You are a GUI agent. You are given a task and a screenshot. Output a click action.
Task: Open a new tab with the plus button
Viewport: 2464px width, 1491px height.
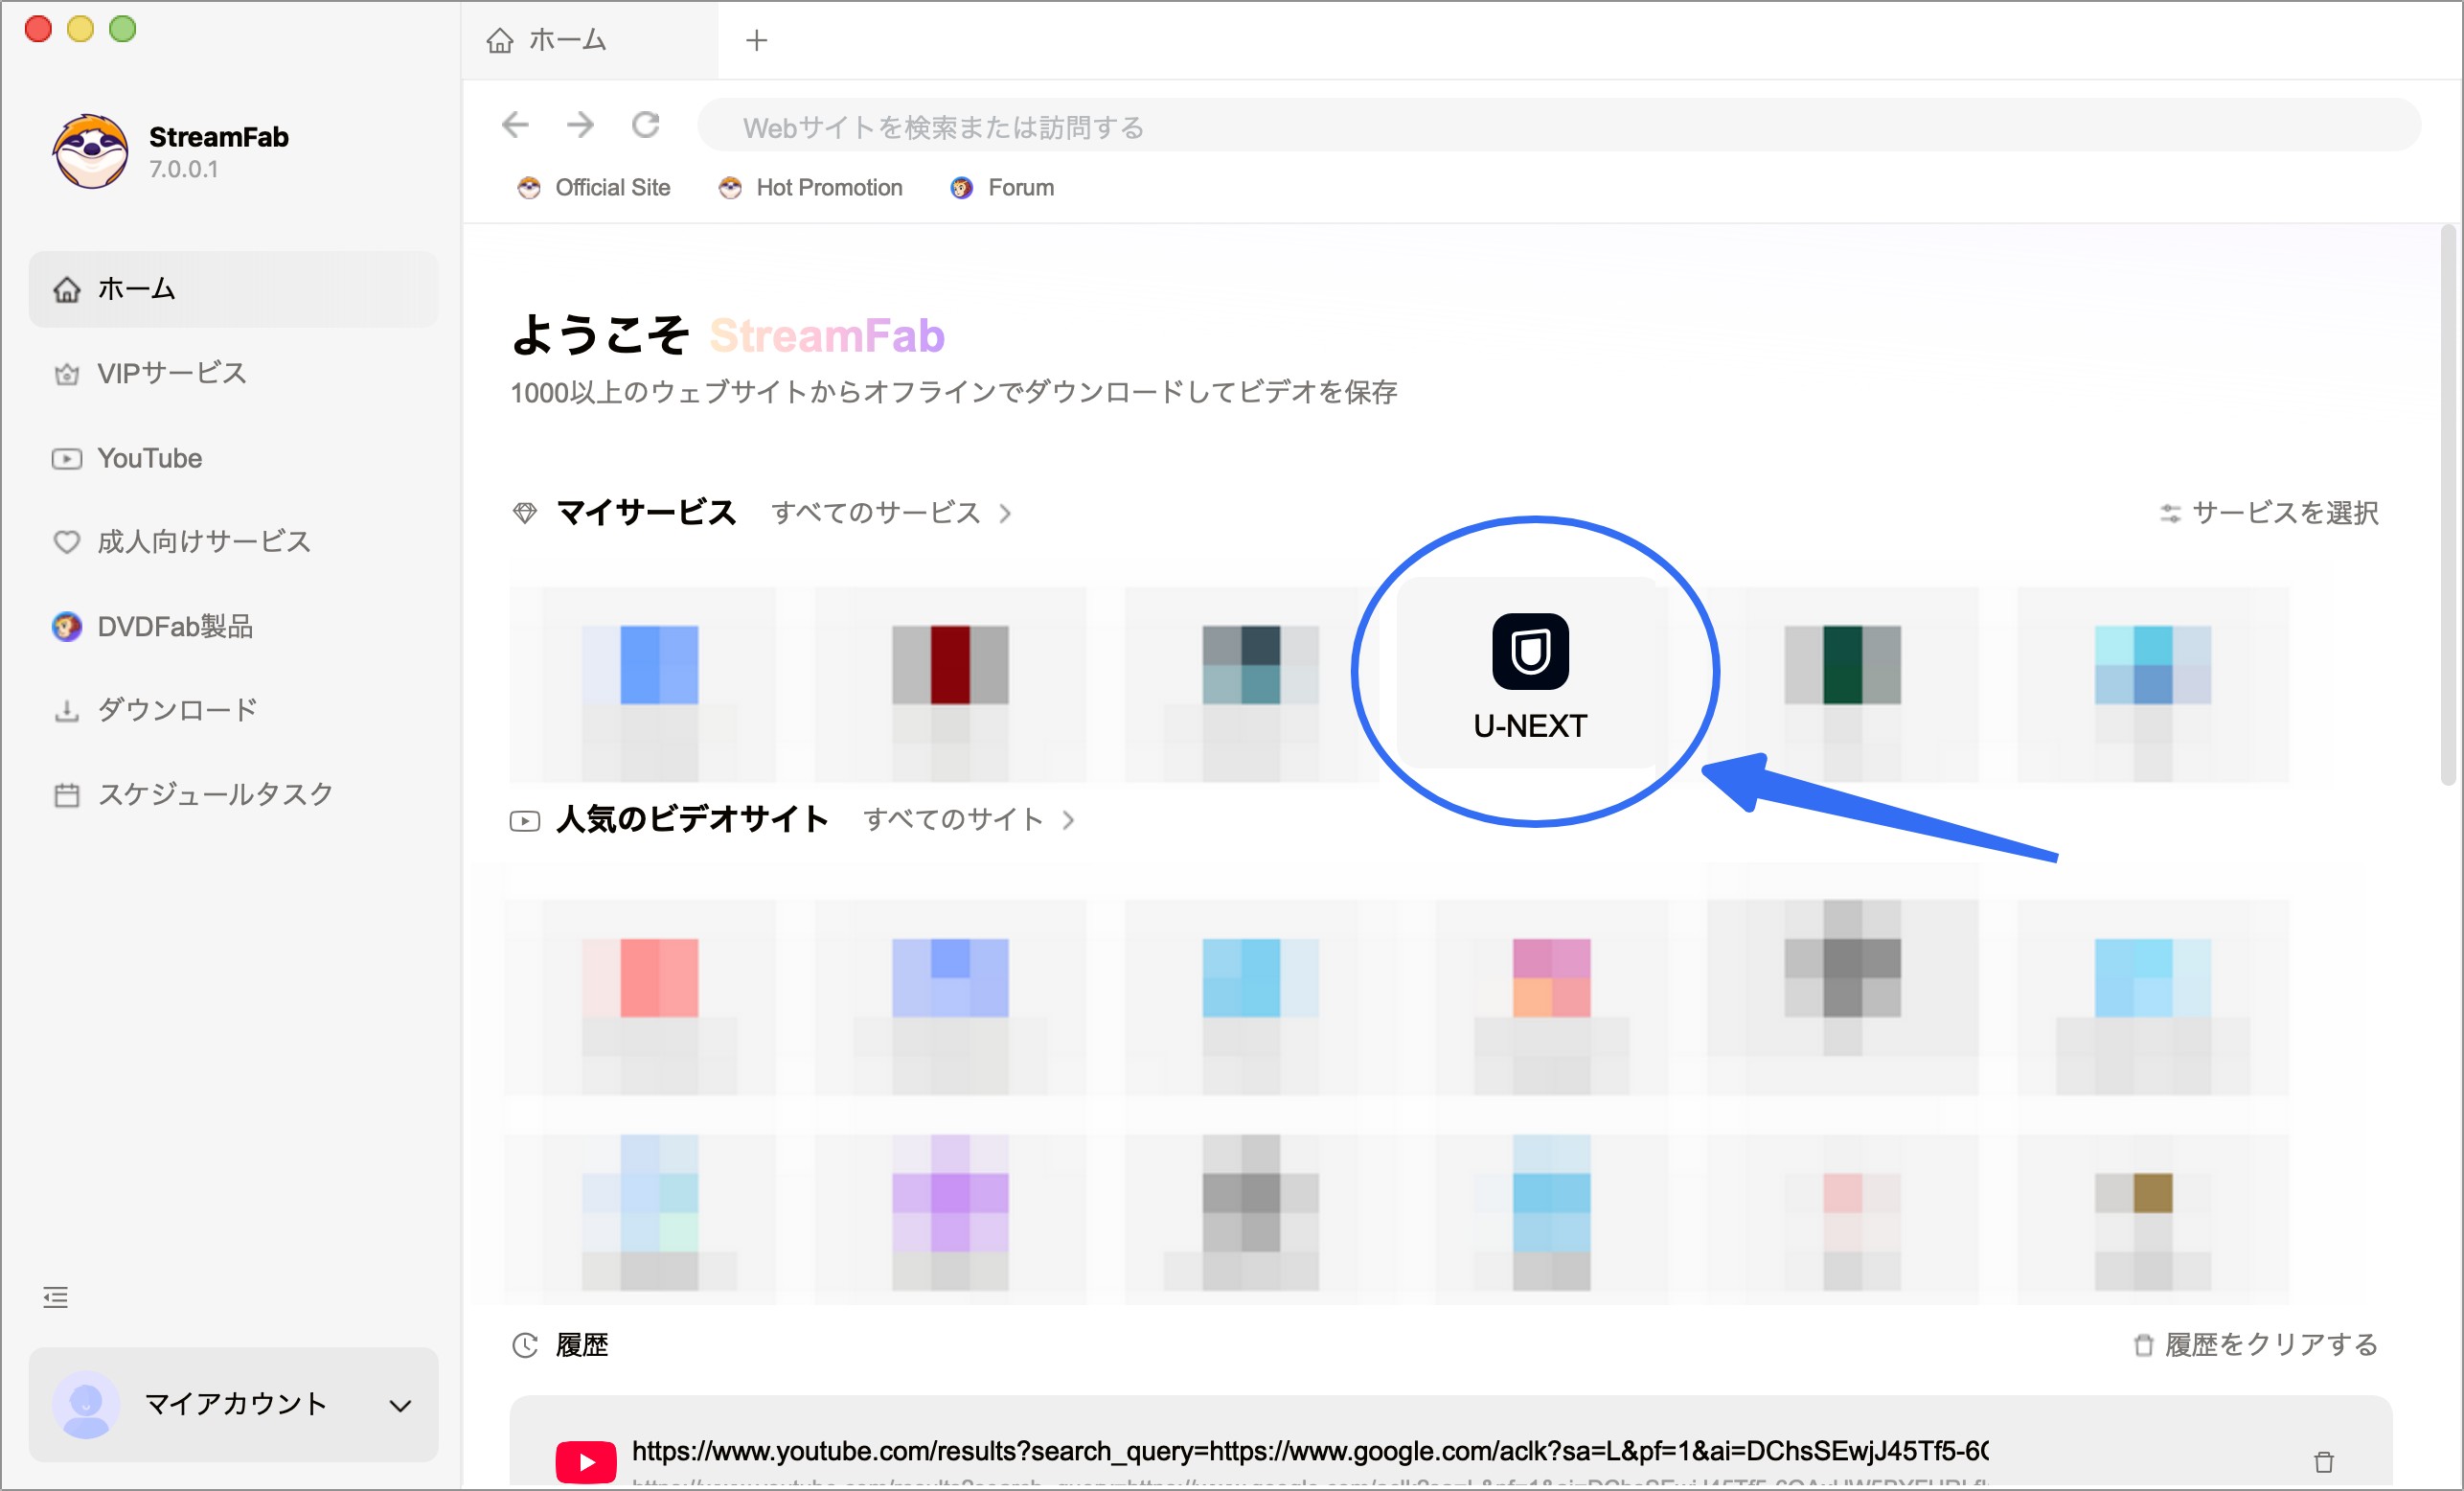756,40
